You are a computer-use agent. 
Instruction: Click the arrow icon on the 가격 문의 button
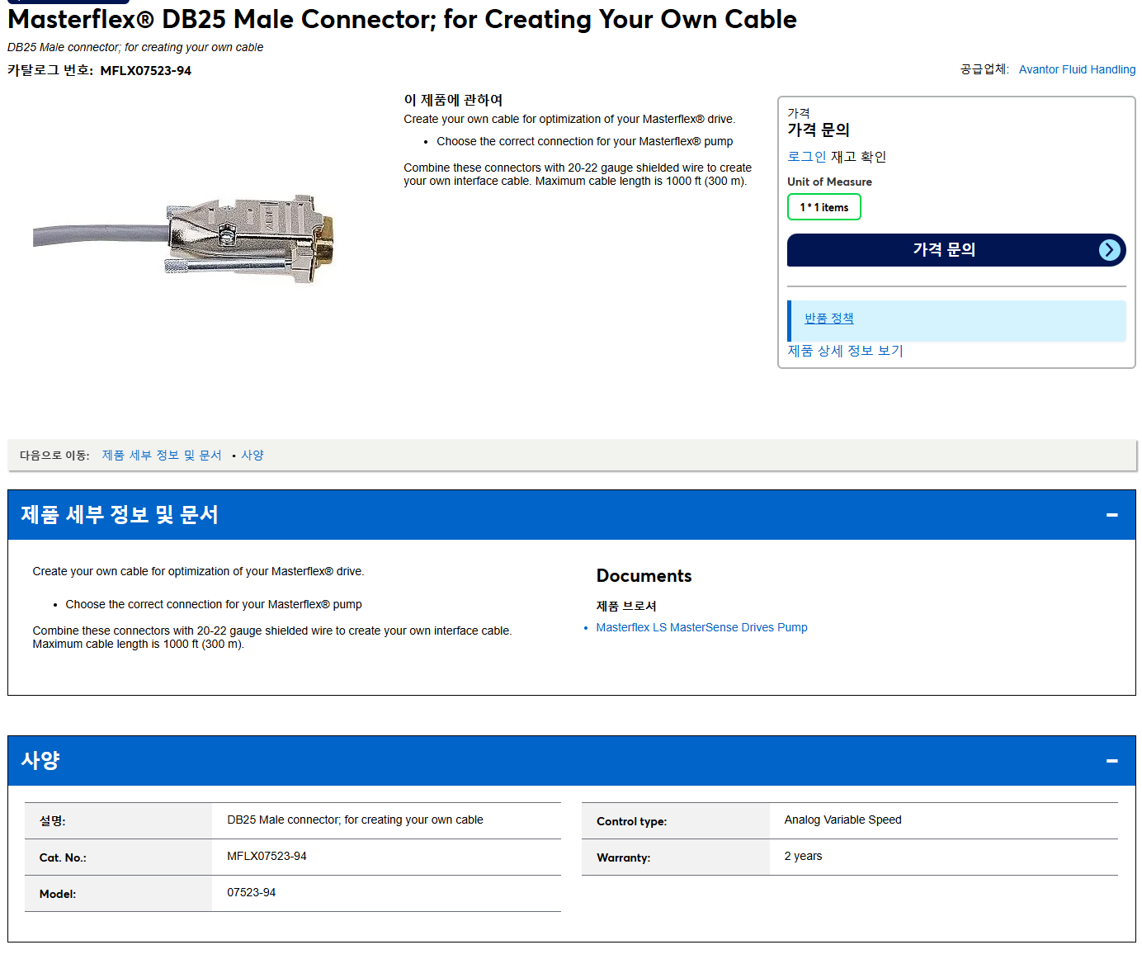(x=1110, y=250)
